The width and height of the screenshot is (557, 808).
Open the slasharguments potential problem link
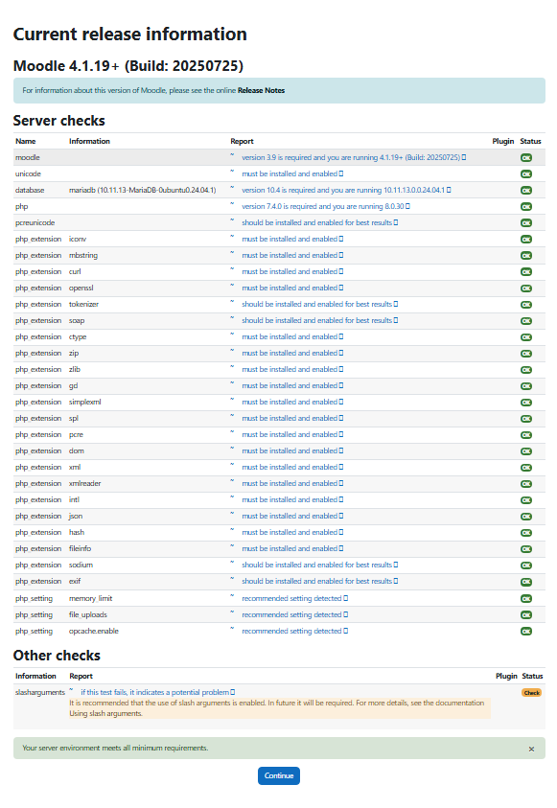point(157,692)
